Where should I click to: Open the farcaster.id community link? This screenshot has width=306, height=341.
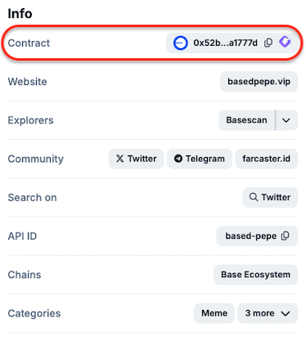pyautogui.click(x=267, y=159)
